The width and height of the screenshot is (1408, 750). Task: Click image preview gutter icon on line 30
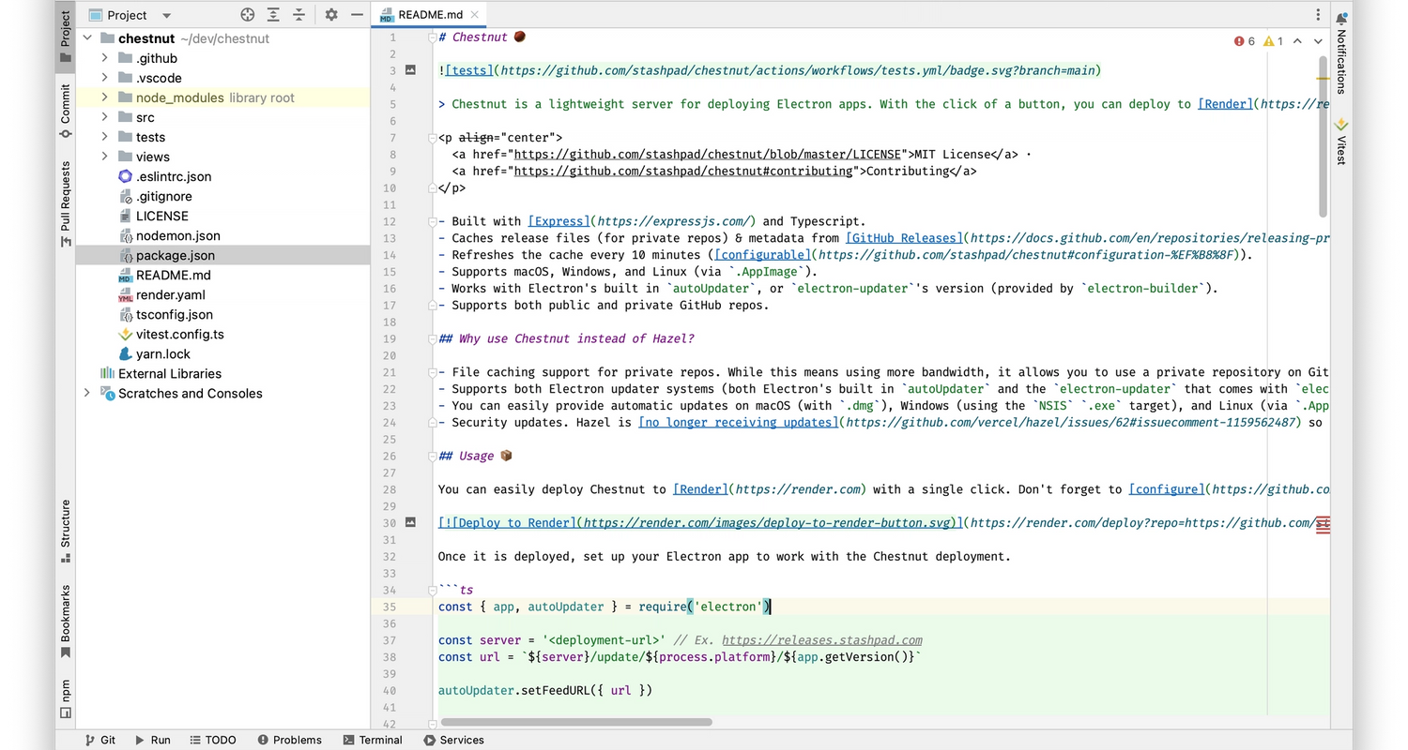click(x=410, y=522)
